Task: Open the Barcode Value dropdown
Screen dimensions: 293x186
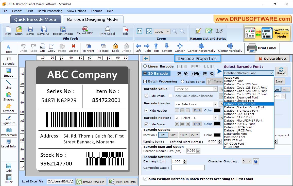Action: [x=216, y=89]
